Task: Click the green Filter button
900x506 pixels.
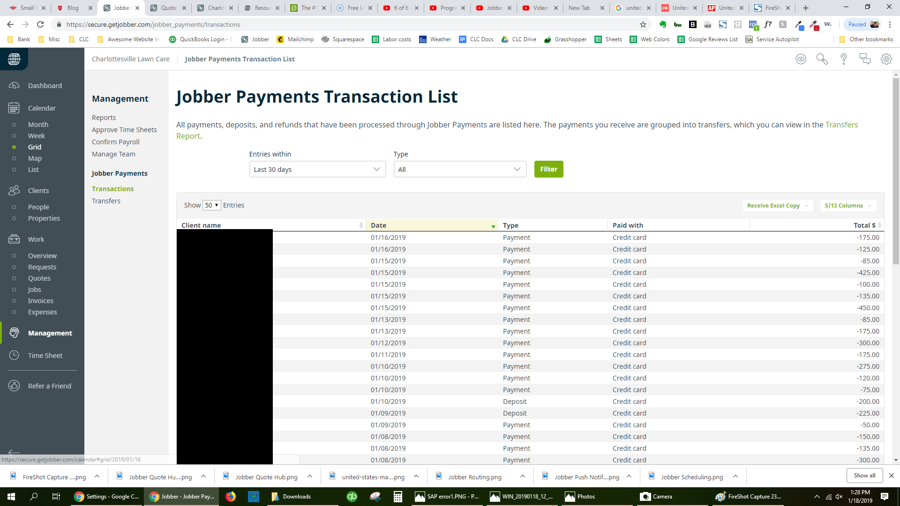Action: (549, 169)
